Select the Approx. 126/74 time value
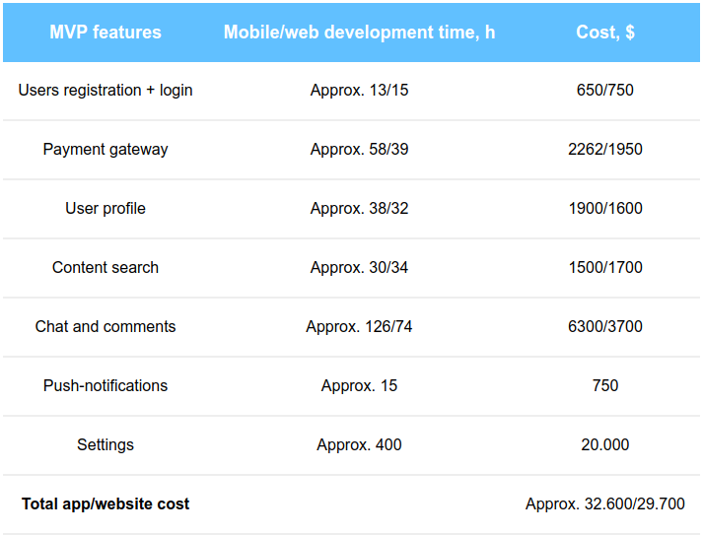This screenshot has width=704, height=536. coord(359,326)
